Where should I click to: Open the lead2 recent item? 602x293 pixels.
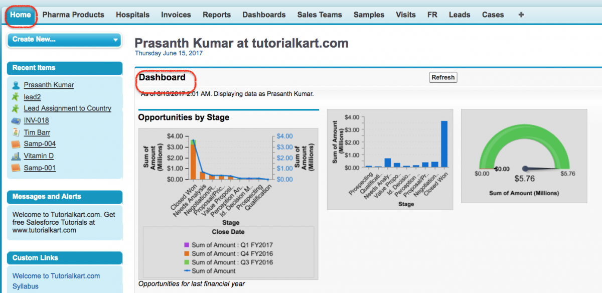(32, 96)
